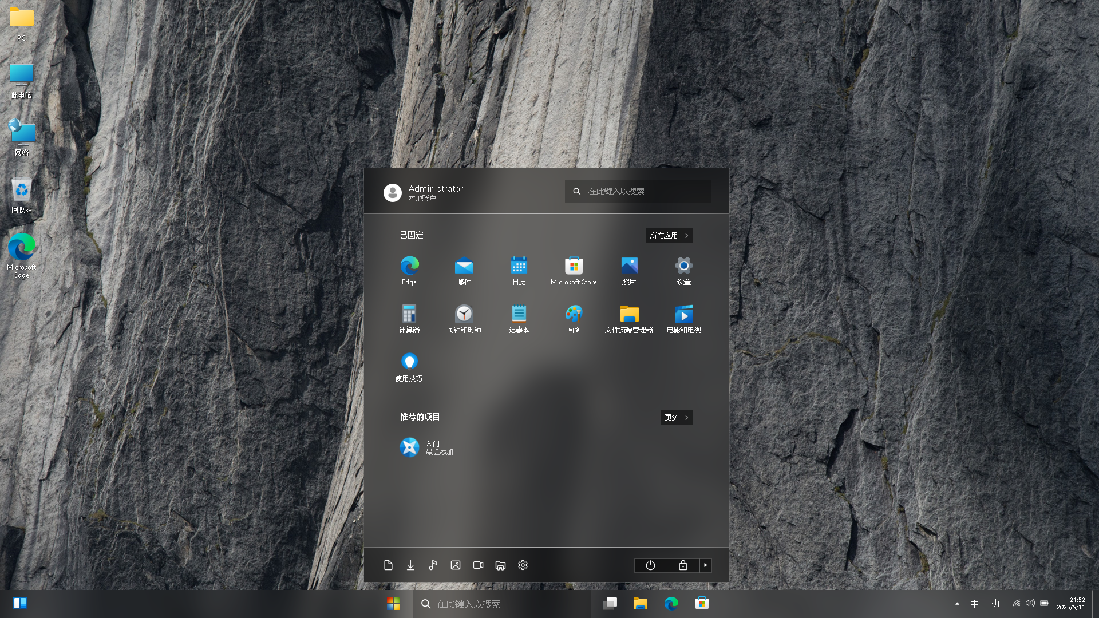
Task: Open the Photos app tile
Action: coord(628,270)
